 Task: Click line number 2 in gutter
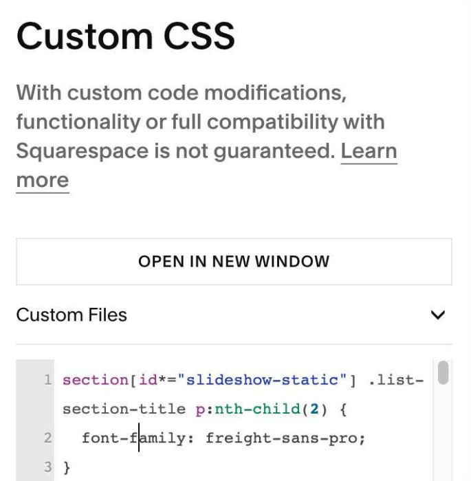(x=47, y=438)
